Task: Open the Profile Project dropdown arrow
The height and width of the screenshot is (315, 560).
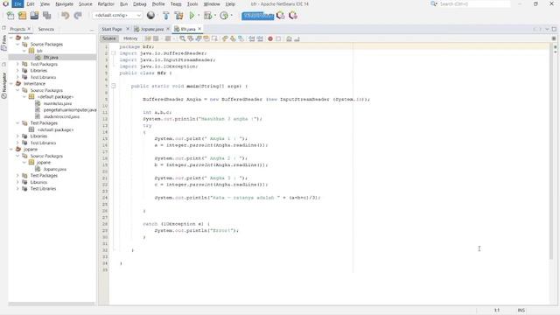Action: pyautogui.click(x=231, y=16)
